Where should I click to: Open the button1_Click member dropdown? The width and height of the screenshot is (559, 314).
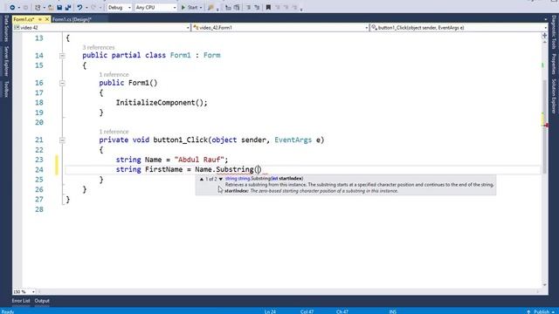[459, 27]
